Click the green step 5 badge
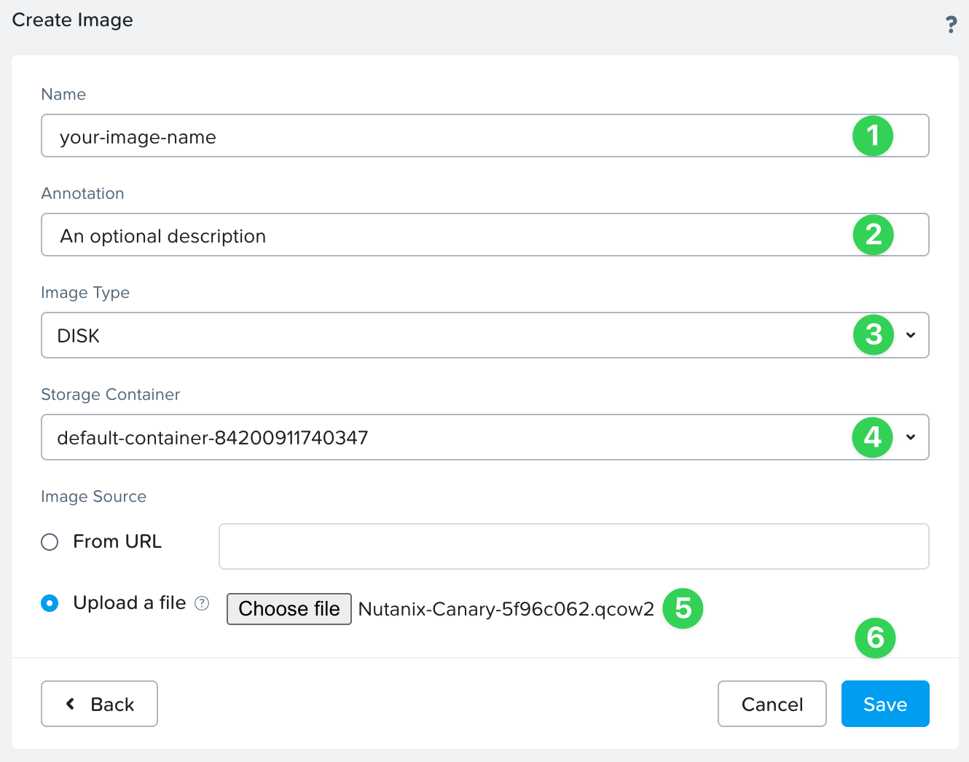 tap(683, 608)
